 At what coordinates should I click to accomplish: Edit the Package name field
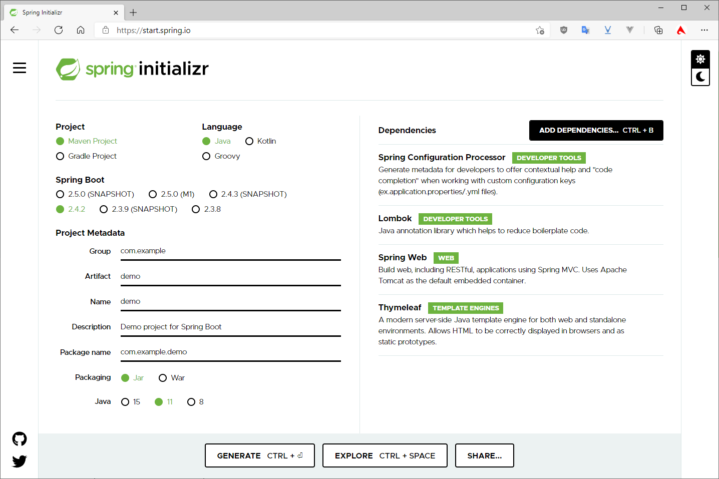coord(231,352)
